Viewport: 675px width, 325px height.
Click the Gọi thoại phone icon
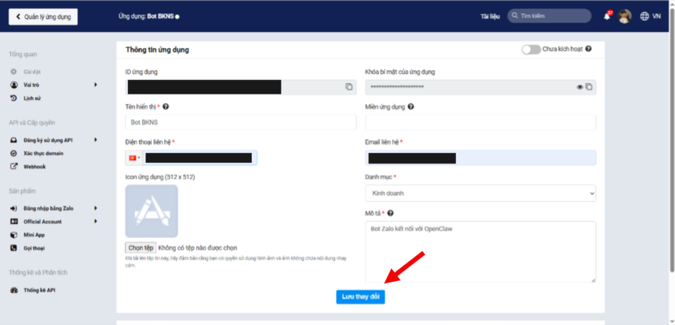click(14, 249)
